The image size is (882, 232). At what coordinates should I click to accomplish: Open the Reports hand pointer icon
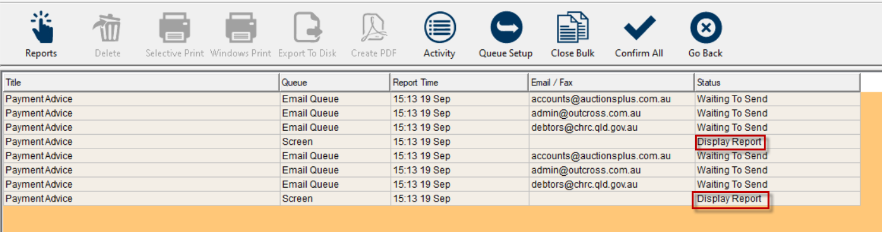(x=42, y=28)
